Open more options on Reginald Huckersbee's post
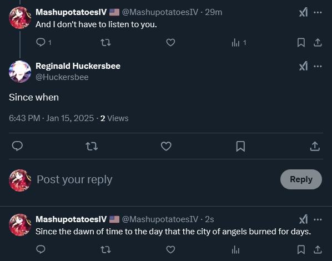Screen dimensions: 332x261 318,66
